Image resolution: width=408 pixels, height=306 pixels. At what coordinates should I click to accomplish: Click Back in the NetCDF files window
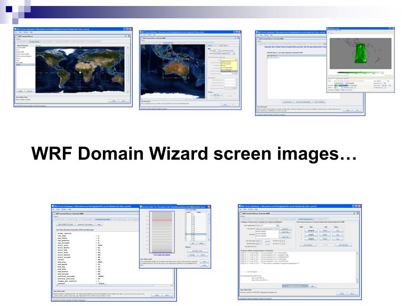point(347,110)
